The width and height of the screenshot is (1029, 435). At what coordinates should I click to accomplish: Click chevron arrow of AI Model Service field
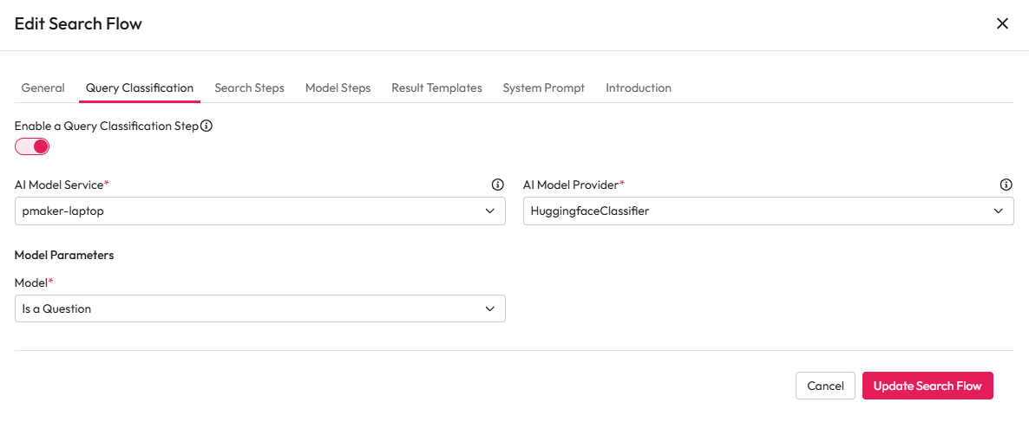point(490,211)
